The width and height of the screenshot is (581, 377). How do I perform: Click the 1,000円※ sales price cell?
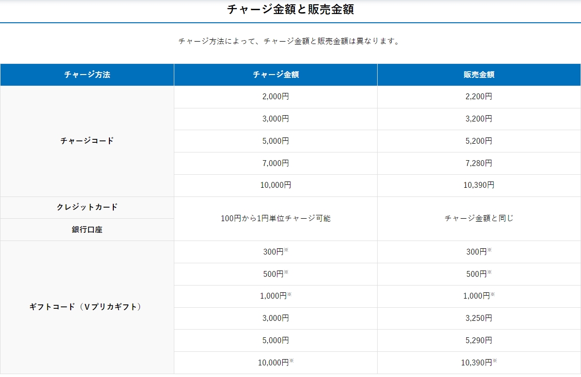[478, 296]
